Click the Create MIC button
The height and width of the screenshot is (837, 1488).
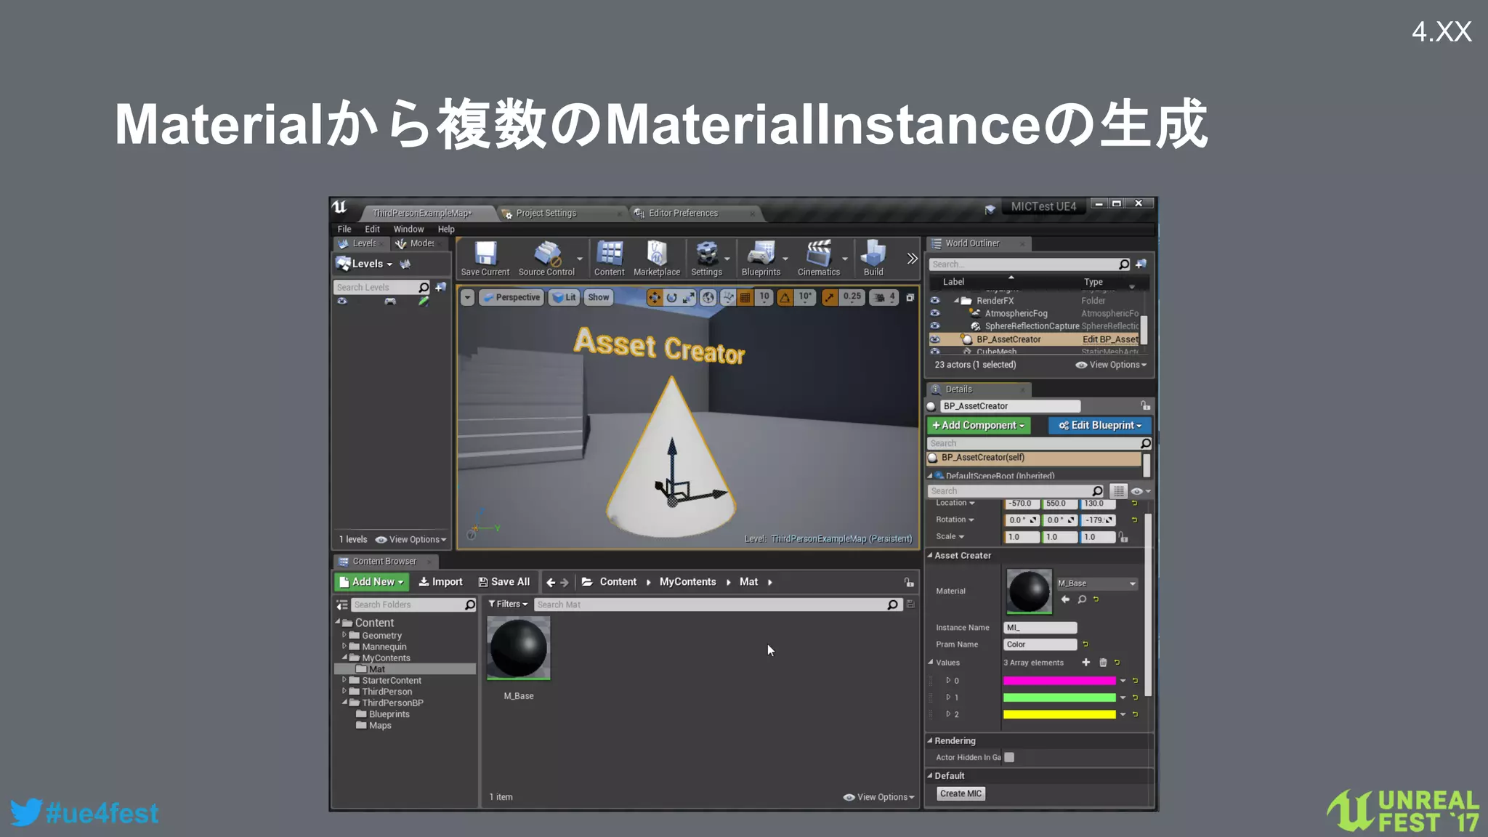(x=961, y=793)
